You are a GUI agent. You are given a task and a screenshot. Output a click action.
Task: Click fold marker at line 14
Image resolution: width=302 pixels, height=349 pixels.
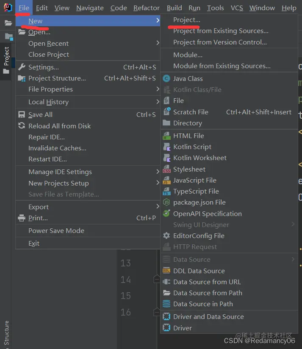pos(157,279)
